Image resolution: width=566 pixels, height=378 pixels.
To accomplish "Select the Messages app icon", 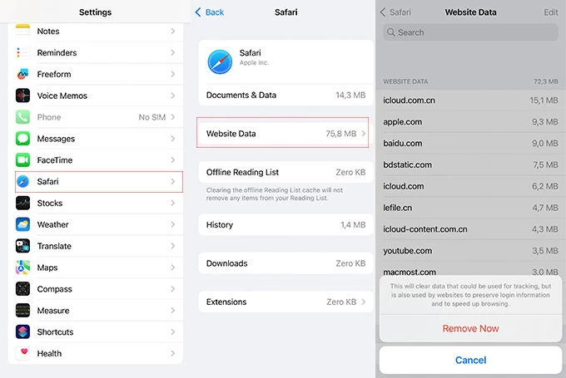I will coord(22,139).
